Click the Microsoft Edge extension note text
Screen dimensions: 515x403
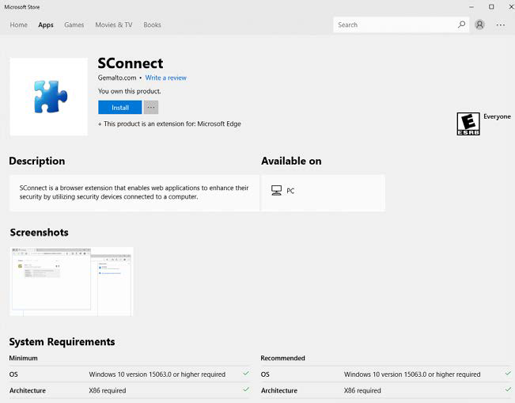coord(169,124)
